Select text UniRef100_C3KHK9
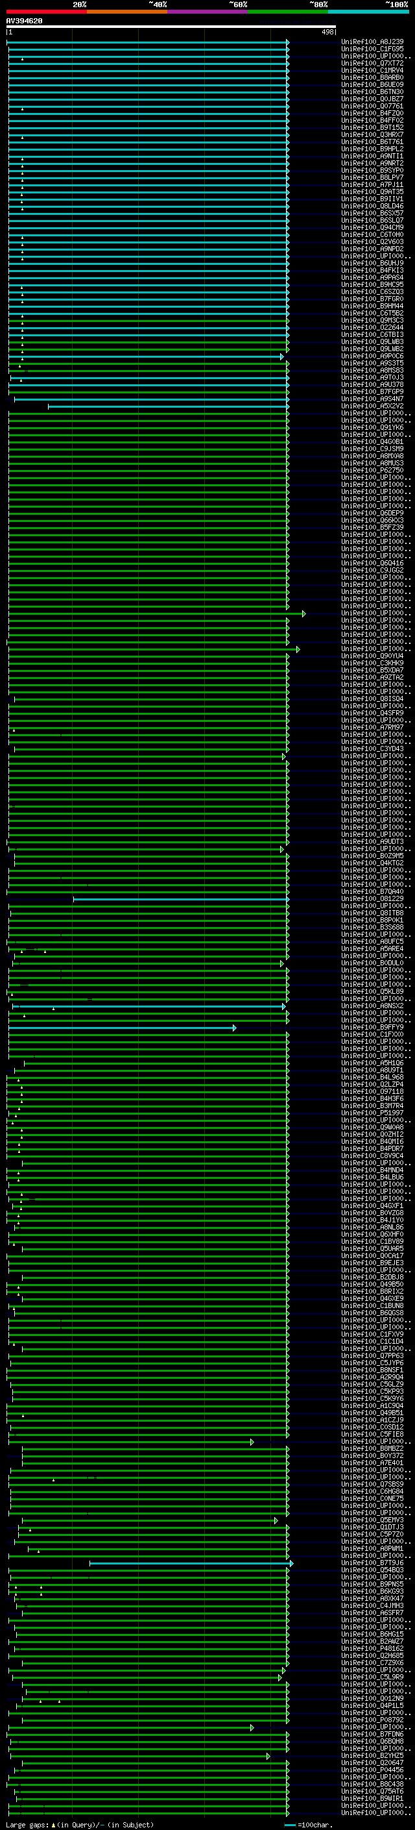 click(372, 663)
